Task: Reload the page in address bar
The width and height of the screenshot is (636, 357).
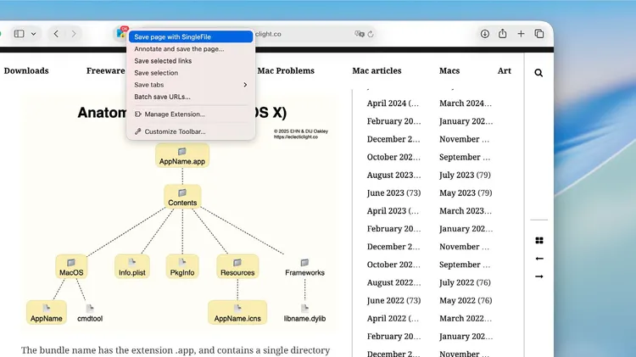Action: pyautogui.click(x=371, y=34)
